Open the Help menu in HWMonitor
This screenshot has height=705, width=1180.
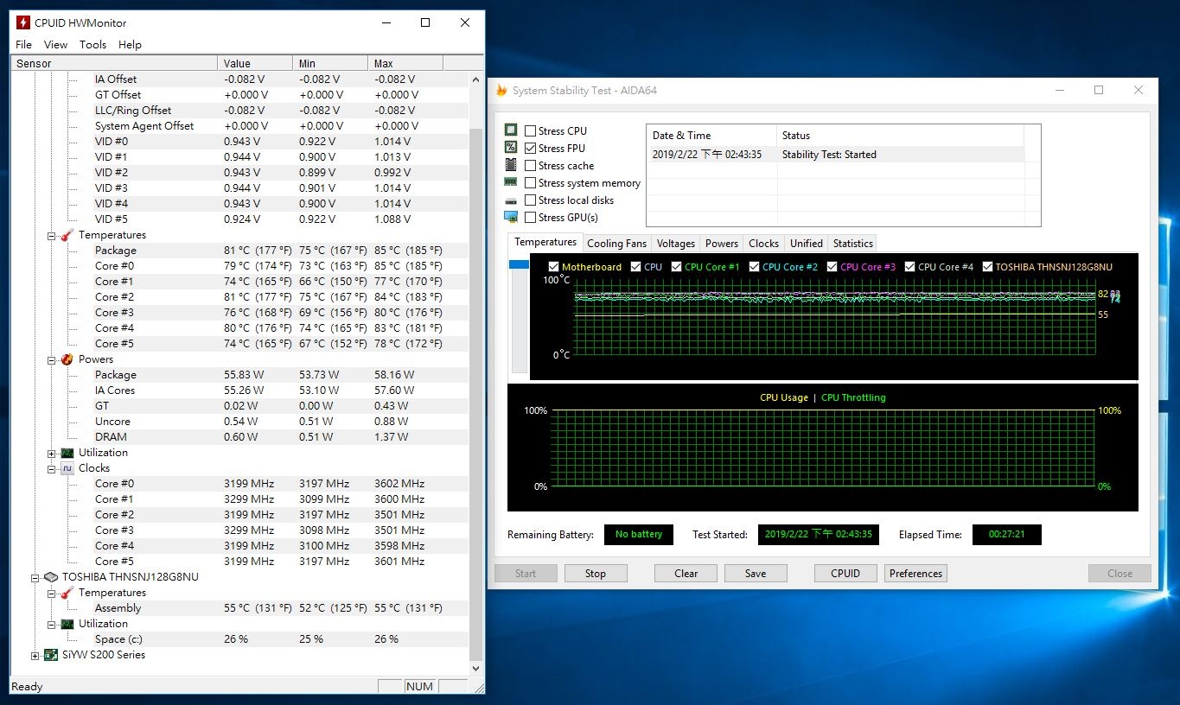pos(130,45)
